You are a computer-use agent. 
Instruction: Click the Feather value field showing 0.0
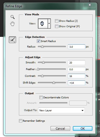pyautogui.click(x=76, y=69)
